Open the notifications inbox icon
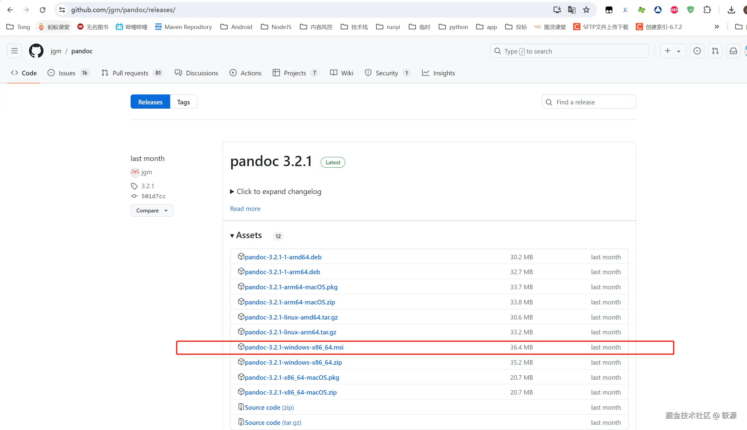Viewport: 747px width, 430px height. point(733,51)
